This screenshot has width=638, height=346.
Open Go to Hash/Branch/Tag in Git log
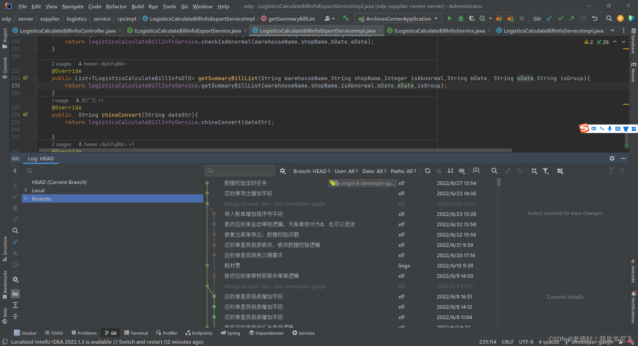476,171
